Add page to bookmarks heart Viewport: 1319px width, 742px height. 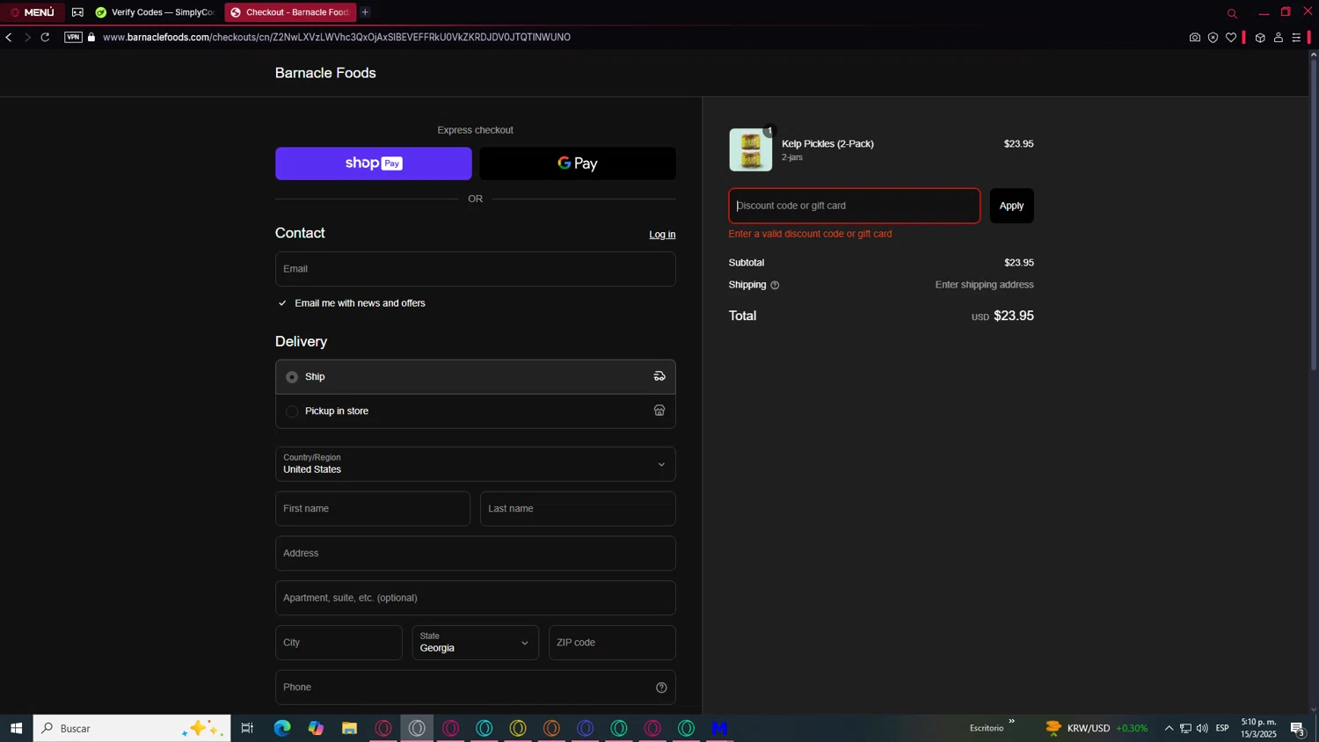click(1231, 37)
